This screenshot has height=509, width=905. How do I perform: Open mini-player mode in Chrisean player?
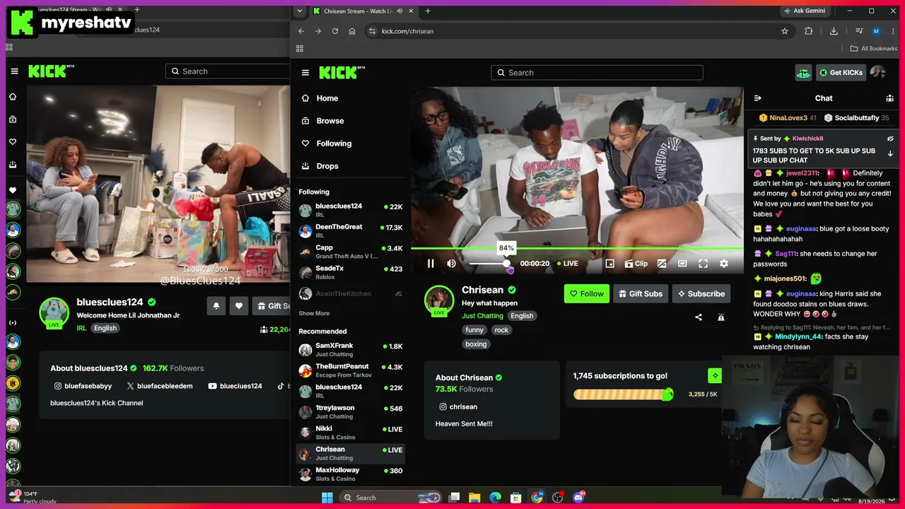610,264
